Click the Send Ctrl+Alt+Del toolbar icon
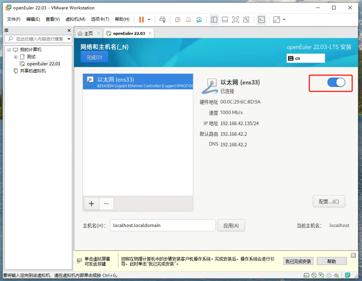The height and width of the screenshot is (281, 362). pyautogui.click(x=162, y=20)
